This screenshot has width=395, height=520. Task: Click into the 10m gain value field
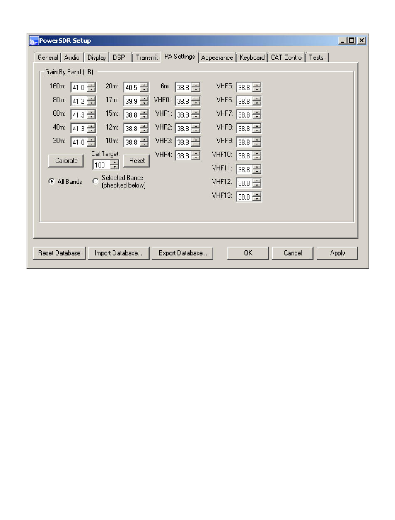(132, 142)
